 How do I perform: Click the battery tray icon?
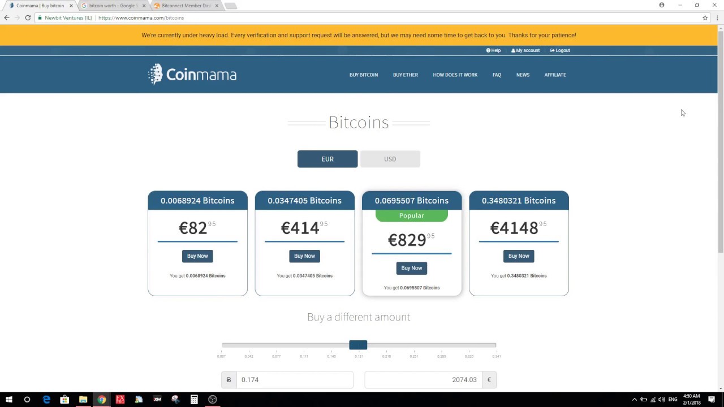pyautogui.click(x=644, y=400)
